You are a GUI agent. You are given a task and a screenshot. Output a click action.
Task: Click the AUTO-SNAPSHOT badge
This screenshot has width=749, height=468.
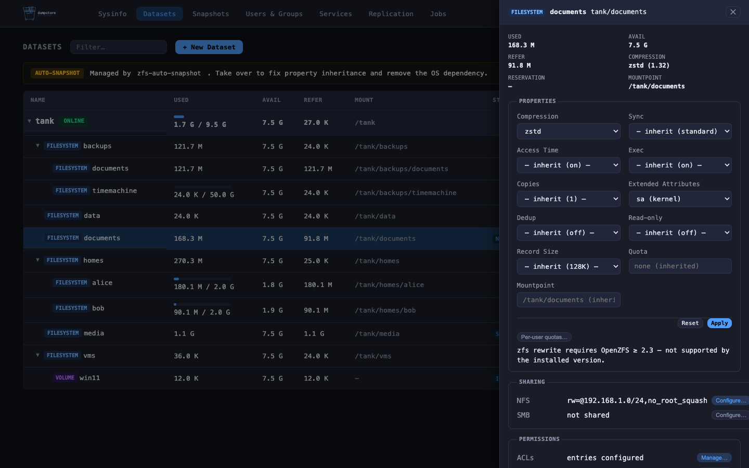[x=57, y=73]
